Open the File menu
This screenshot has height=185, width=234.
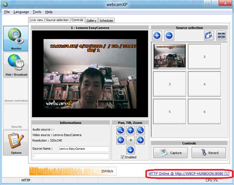7,12
